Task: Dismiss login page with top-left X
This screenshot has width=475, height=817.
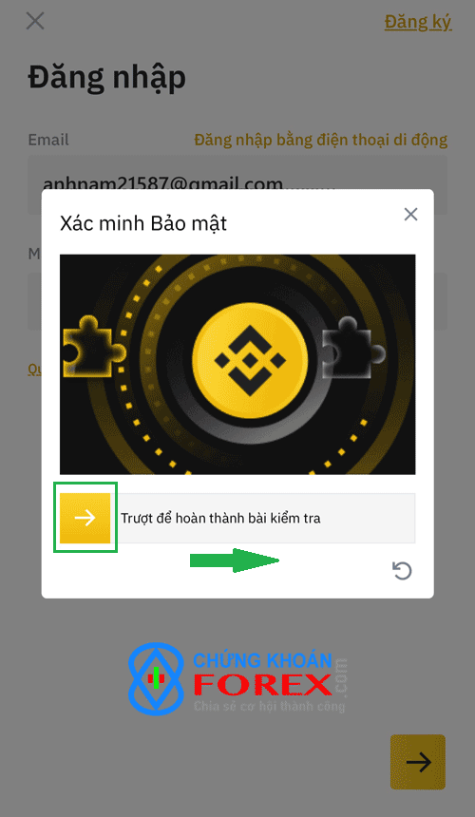Action: click(x=35, y=21)
